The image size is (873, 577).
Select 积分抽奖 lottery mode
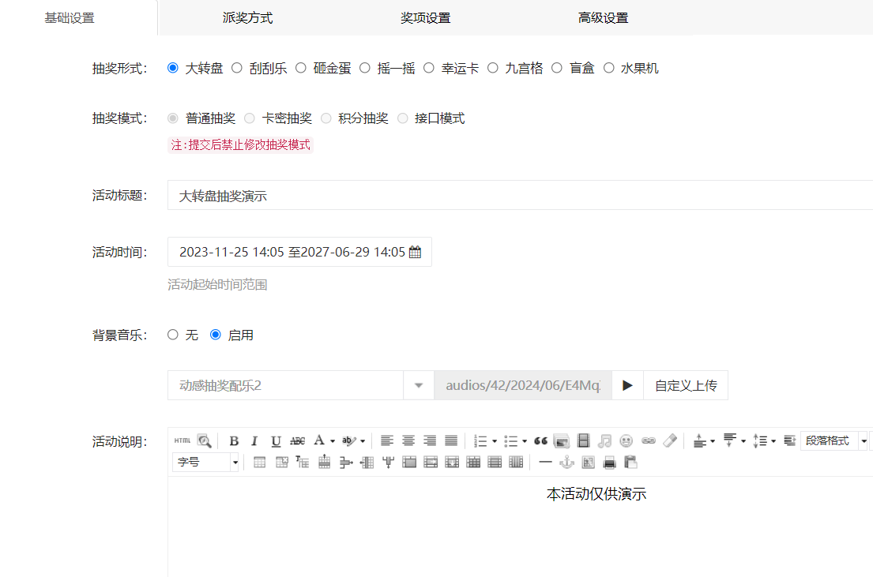(326, 118)
